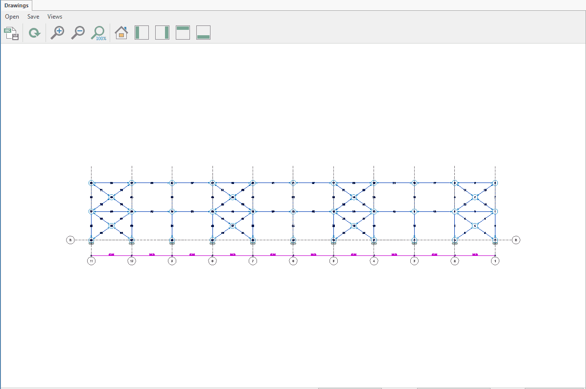Screen dimensions: 586x389
Task: Reset zoom to 100% with magnifier icon
Action: (99, 33)
